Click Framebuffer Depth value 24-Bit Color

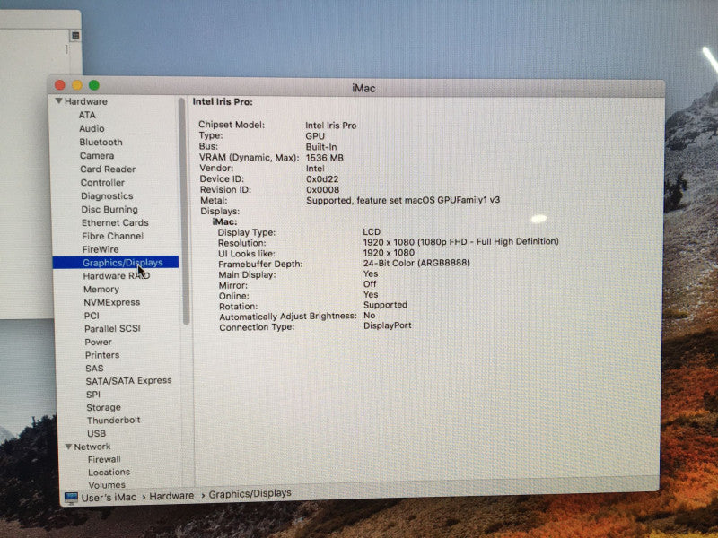coord(416,263)
